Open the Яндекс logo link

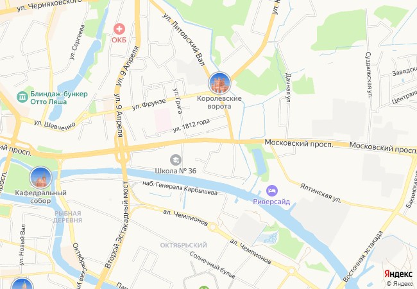coord(398,274)
